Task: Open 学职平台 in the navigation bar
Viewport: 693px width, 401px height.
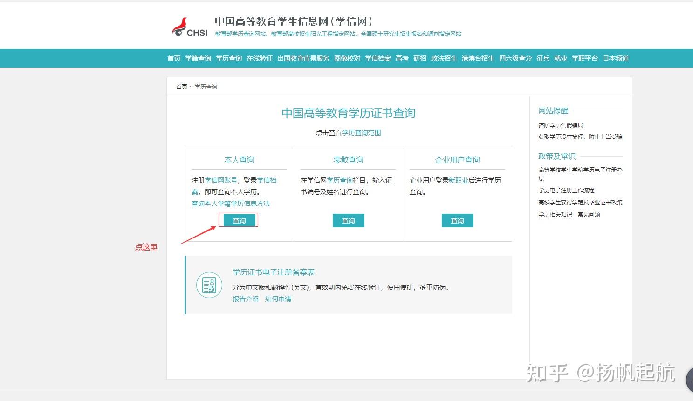Action: pyautogui.click(x=585, y=58)
